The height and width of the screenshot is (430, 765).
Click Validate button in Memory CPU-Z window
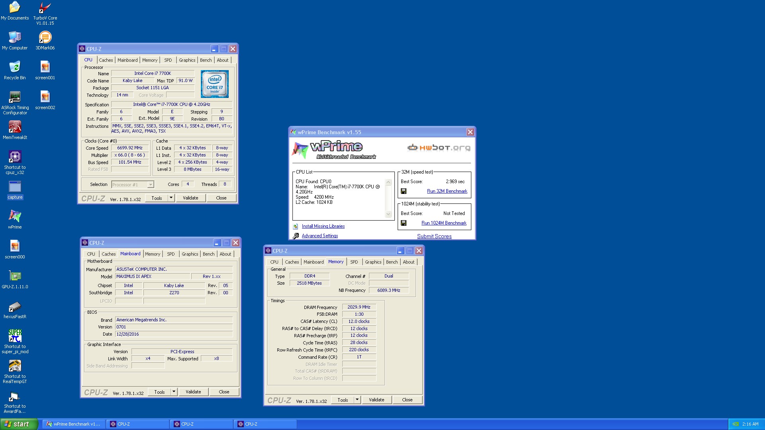pyautogui.click(x=377, y=400)
